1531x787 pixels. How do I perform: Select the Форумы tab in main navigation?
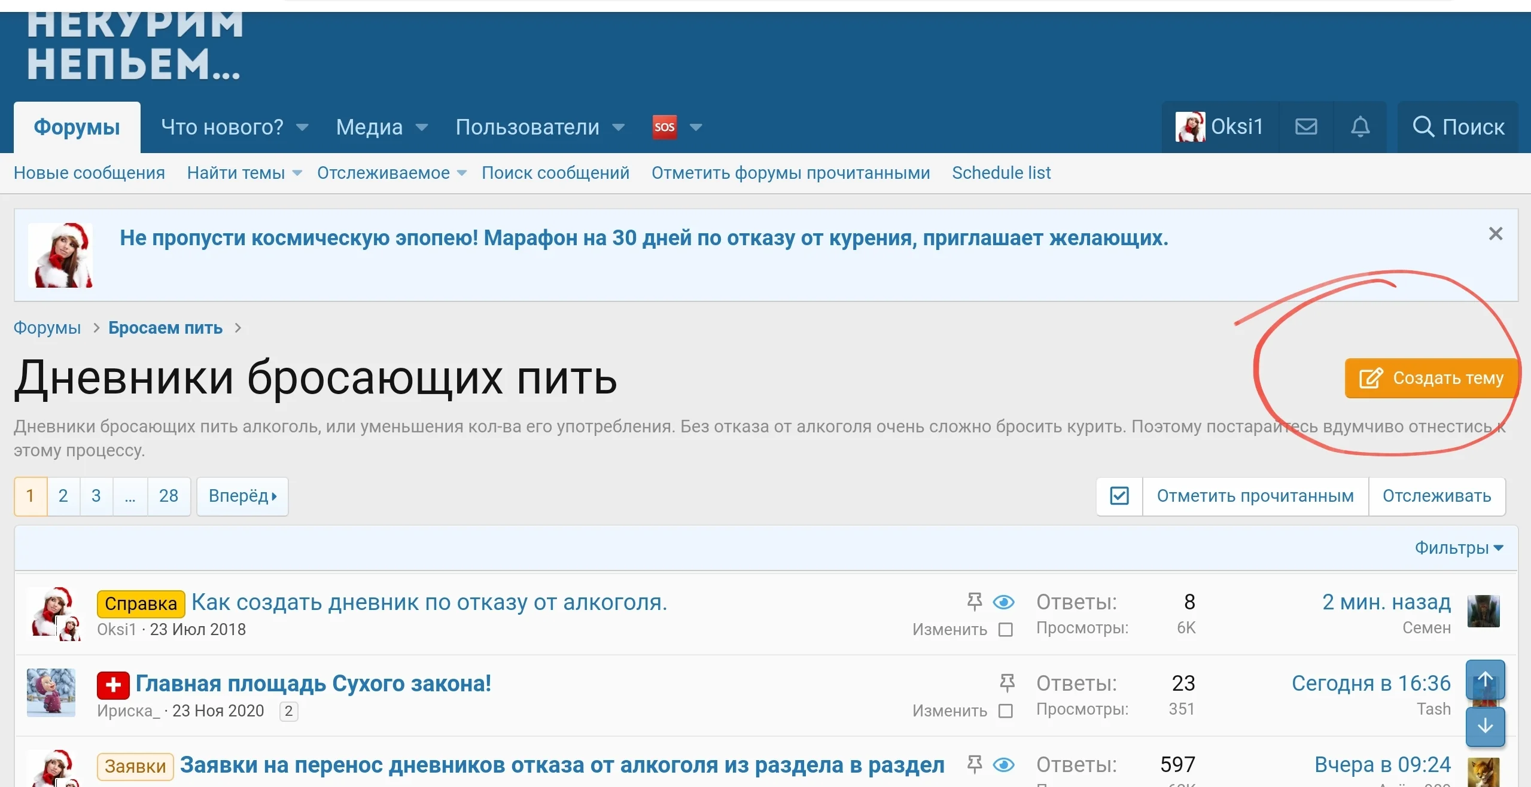(76, 126)
